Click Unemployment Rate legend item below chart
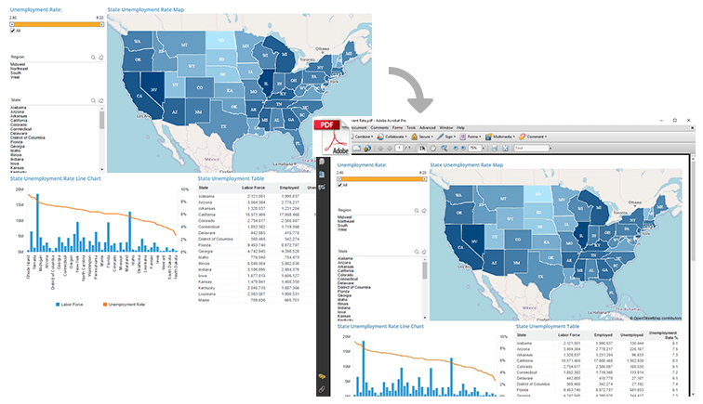Screen dimensions: 703x404 125,305
